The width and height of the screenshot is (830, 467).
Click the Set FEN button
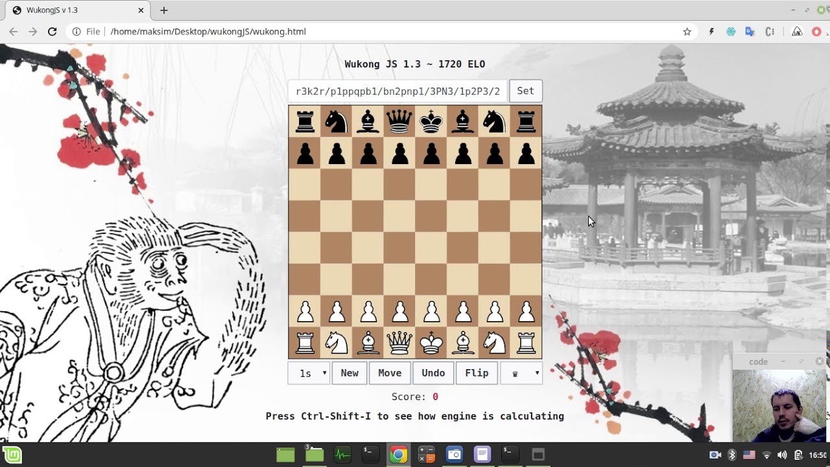tap(525, 91)
